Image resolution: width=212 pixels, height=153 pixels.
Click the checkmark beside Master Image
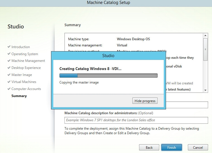point(9,75)
